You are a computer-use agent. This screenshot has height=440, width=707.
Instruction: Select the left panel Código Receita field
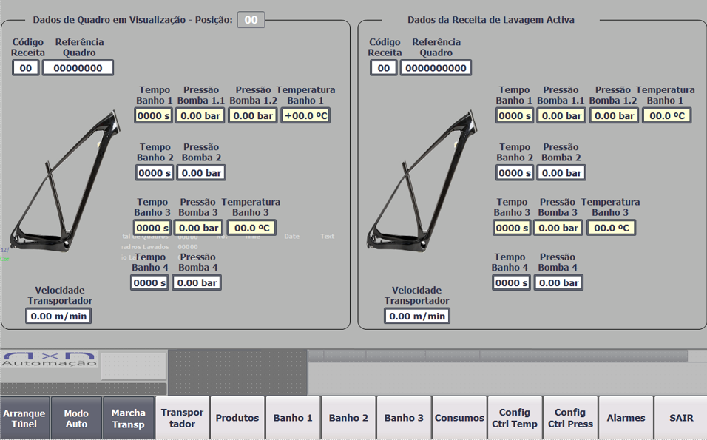pyautogui.click(x=26, y=68)
